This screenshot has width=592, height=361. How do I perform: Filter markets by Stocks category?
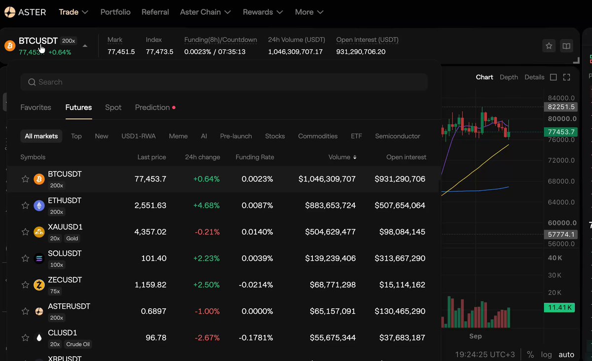click(x=275, y=136)
